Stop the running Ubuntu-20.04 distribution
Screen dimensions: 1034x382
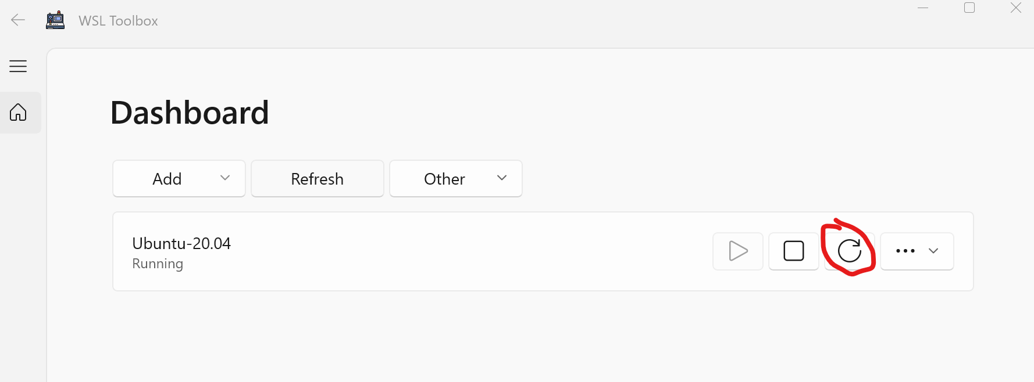click(793, 251)
